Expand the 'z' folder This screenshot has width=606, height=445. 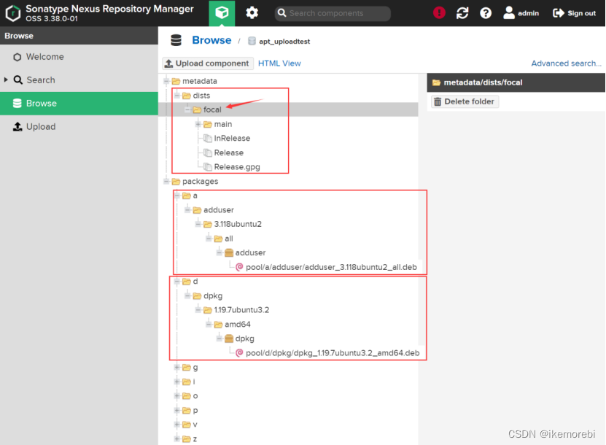point(177,439)
